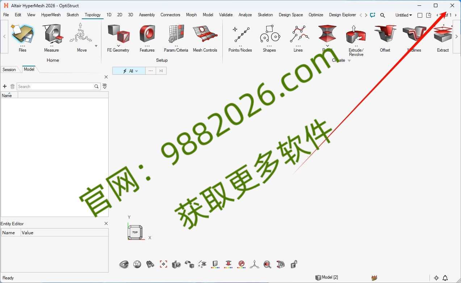This screenshot has height=283, width=461.
Task: Open the Session browser tab
Action: pyautogui.click(x=9, y=70)
